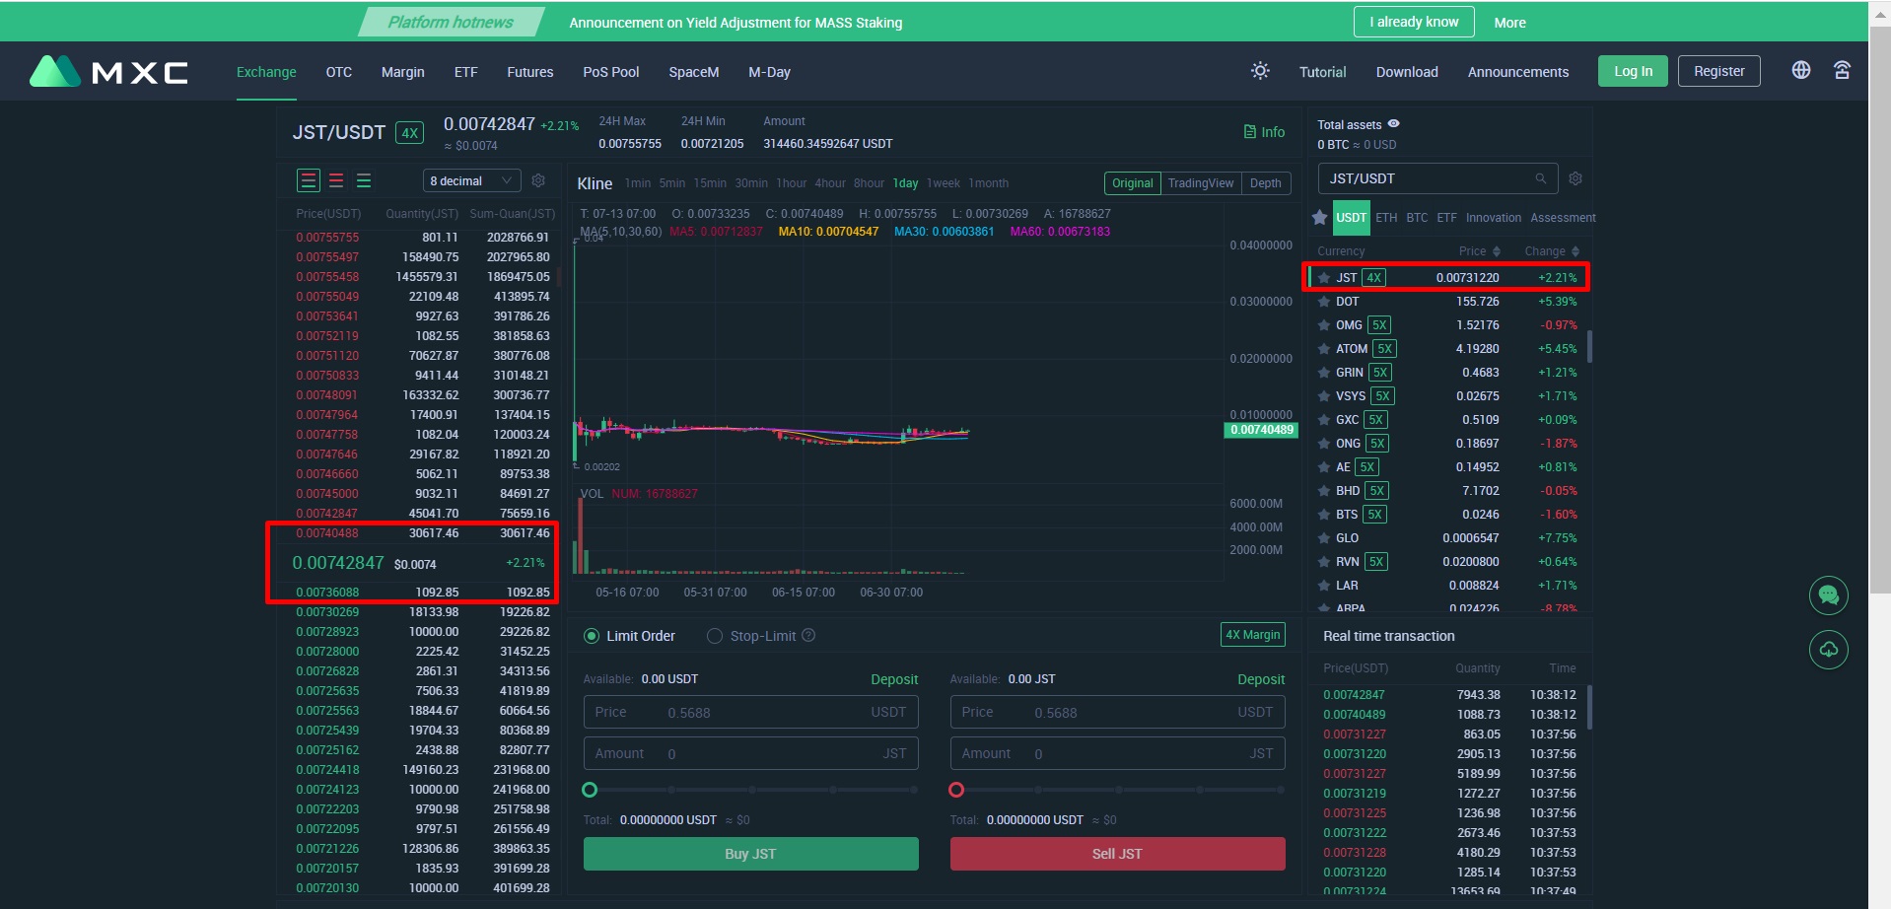
Task: Select the Limit Order radio button
Action: [592, 636]
